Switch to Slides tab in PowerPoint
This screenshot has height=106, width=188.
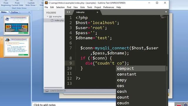click(4, 12)
